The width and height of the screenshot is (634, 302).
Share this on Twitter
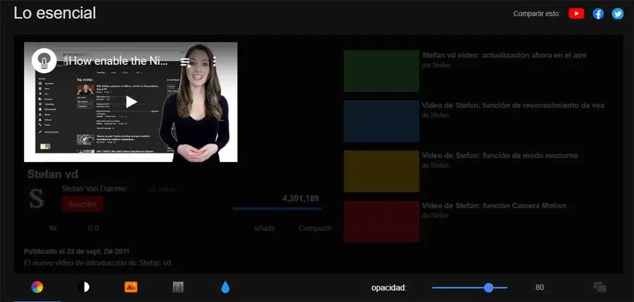click(x=617, y=14)
